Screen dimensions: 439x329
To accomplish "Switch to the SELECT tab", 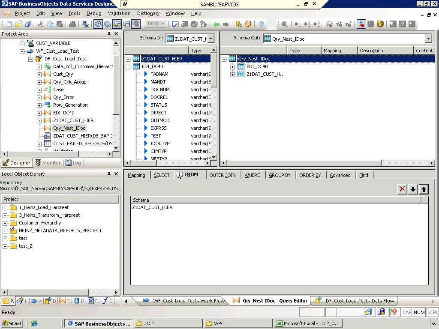I will pyautogui.click(x=162, y=175).
